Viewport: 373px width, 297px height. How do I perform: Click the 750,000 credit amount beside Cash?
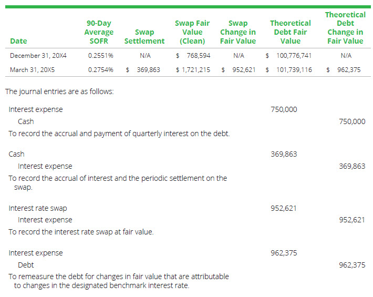tap(352, 121)
